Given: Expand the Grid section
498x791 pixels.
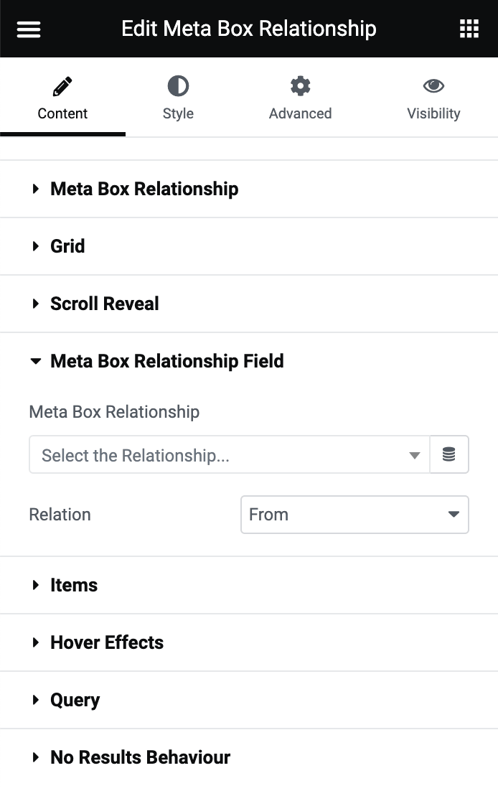Looking at the screenshot, I should pyautogui.click(x=67, y=246).
